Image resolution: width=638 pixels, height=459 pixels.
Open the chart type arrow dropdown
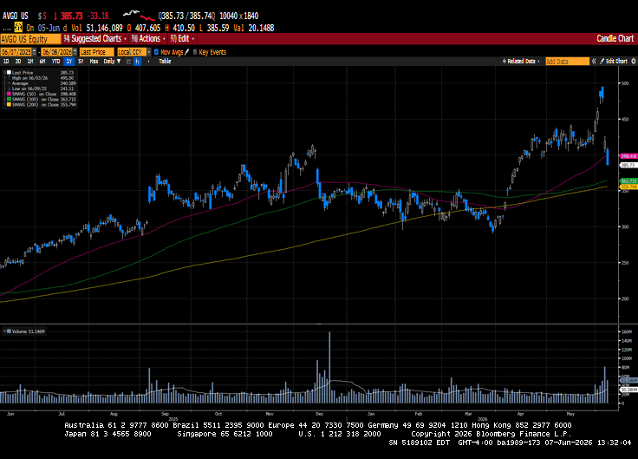click(148, 61)
